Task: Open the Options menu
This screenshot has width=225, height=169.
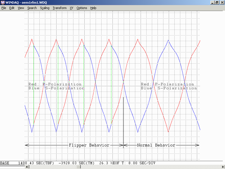Action: pyautogui.click(x=82, y=8)
